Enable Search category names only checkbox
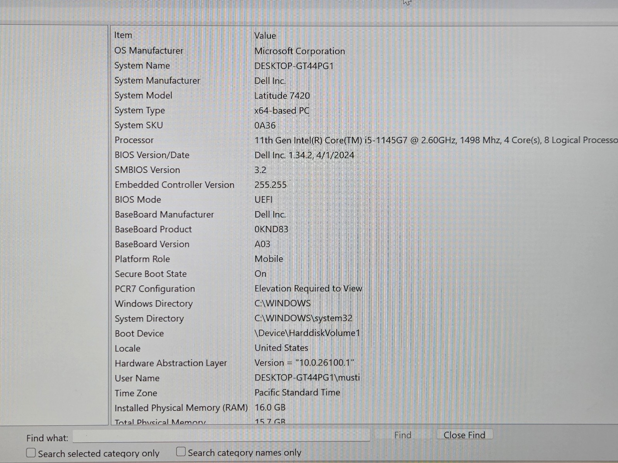The height and width of the screenshot is (463, 618). [x=181, y=451]
